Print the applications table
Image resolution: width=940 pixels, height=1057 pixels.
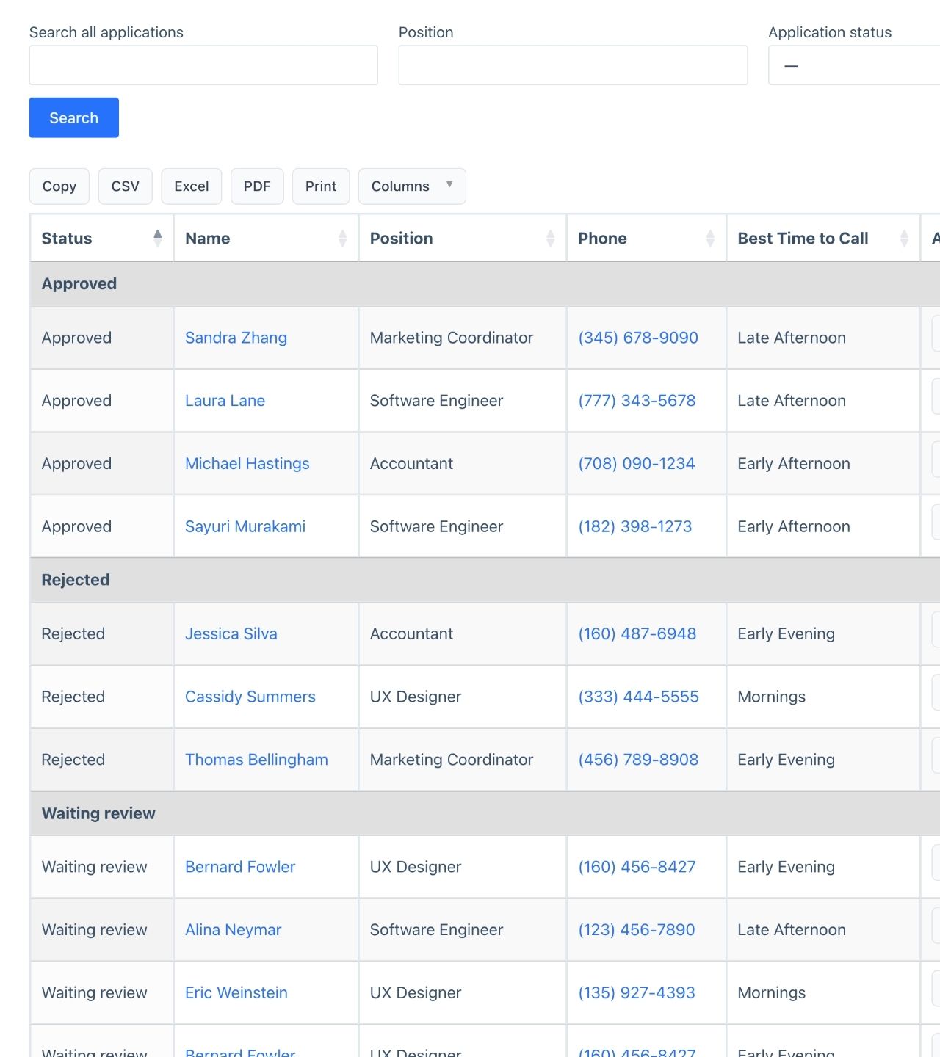[x=320, y=186]
